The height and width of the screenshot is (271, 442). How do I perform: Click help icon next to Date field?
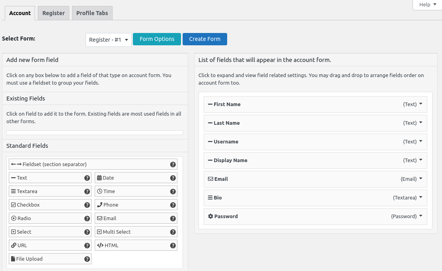(173, 178)
